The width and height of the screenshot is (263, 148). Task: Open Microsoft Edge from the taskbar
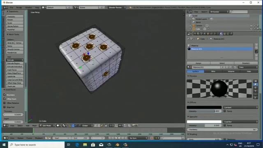pyautogui.click(x=77, y=145)
